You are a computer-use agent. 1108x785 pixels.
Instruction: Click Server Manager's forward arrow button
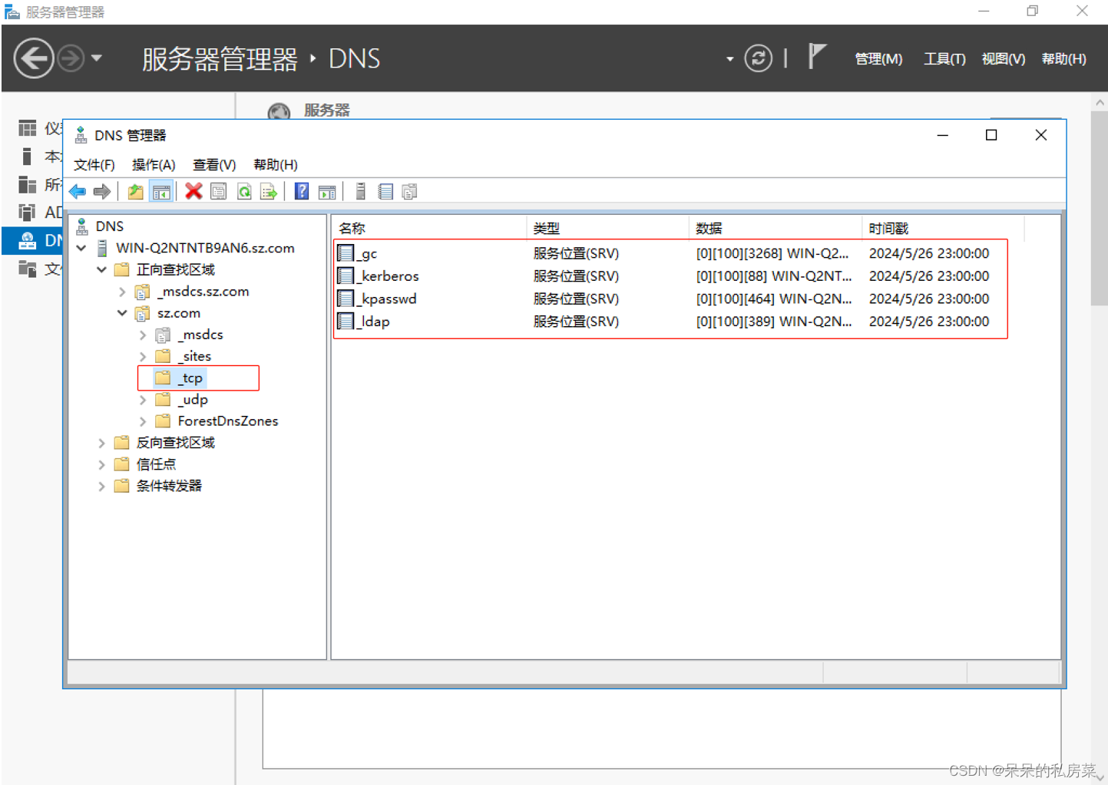(71, 58)
